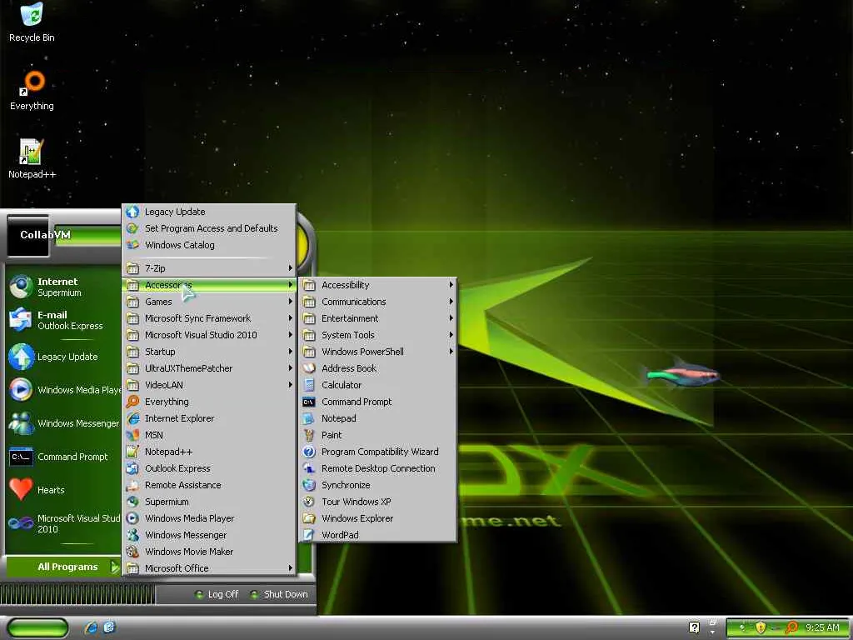The height and width of the screenshot is (640, 853).
Task: Launch Calculator from Accessories menu
Action: pos(378,385)
